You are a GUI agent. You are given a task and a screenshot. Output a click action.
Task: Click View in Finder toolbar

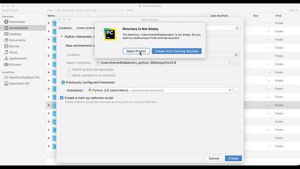click(50, 10)
